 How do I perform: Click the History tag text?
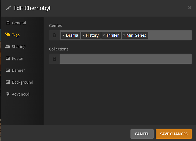pyautogui.click(x=92, y=36)
